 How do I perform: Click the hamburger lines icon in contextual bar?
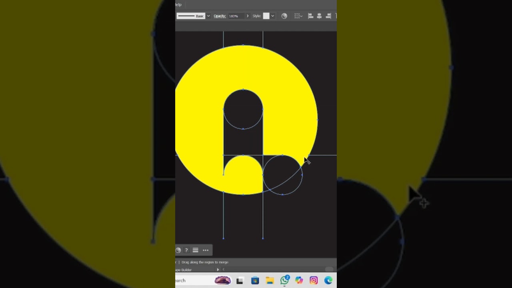tap(195, 250)
